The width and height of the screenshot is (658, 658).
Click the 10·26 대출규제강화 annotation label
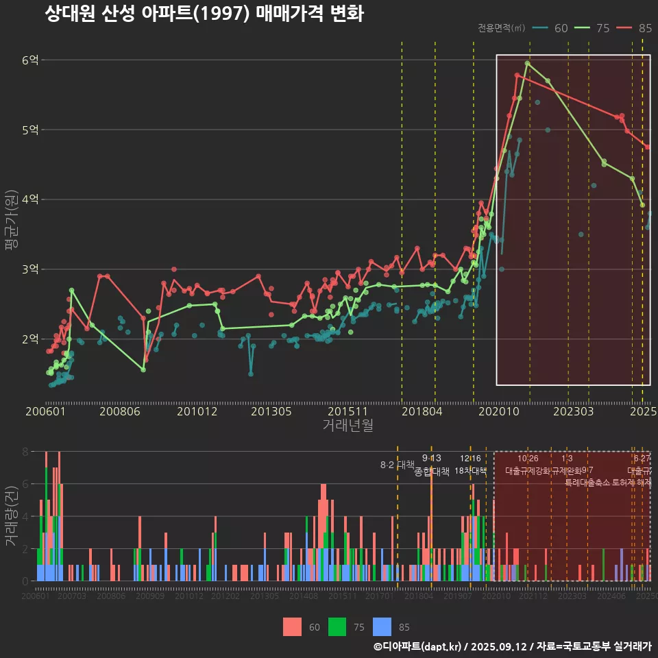click(x=528, y=465)
